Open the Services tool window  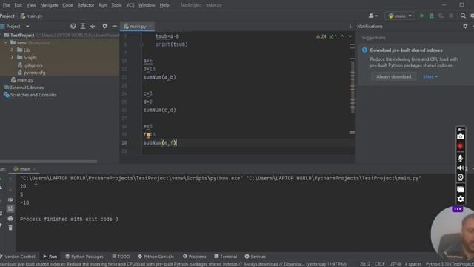(x=255, y=257)
